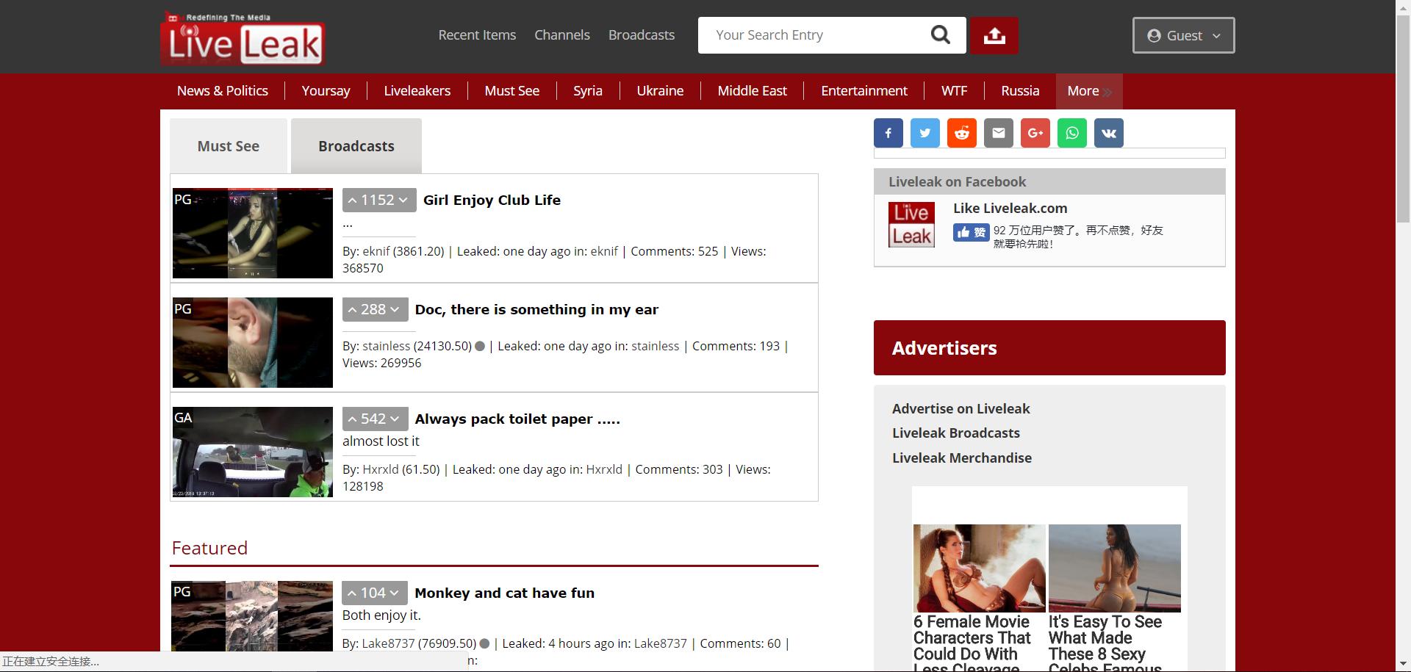
Task: Open the Guest account dropdown
Action: tap(1183, 35)
